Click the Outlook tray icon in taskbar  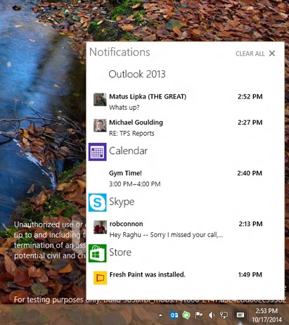click(x=174, y=315)
